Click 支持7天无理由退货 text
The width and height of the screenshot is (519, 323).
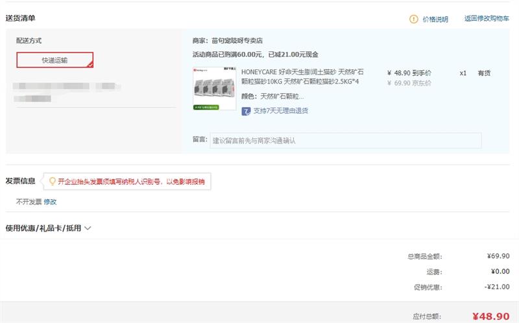click(x=281, y=111)
